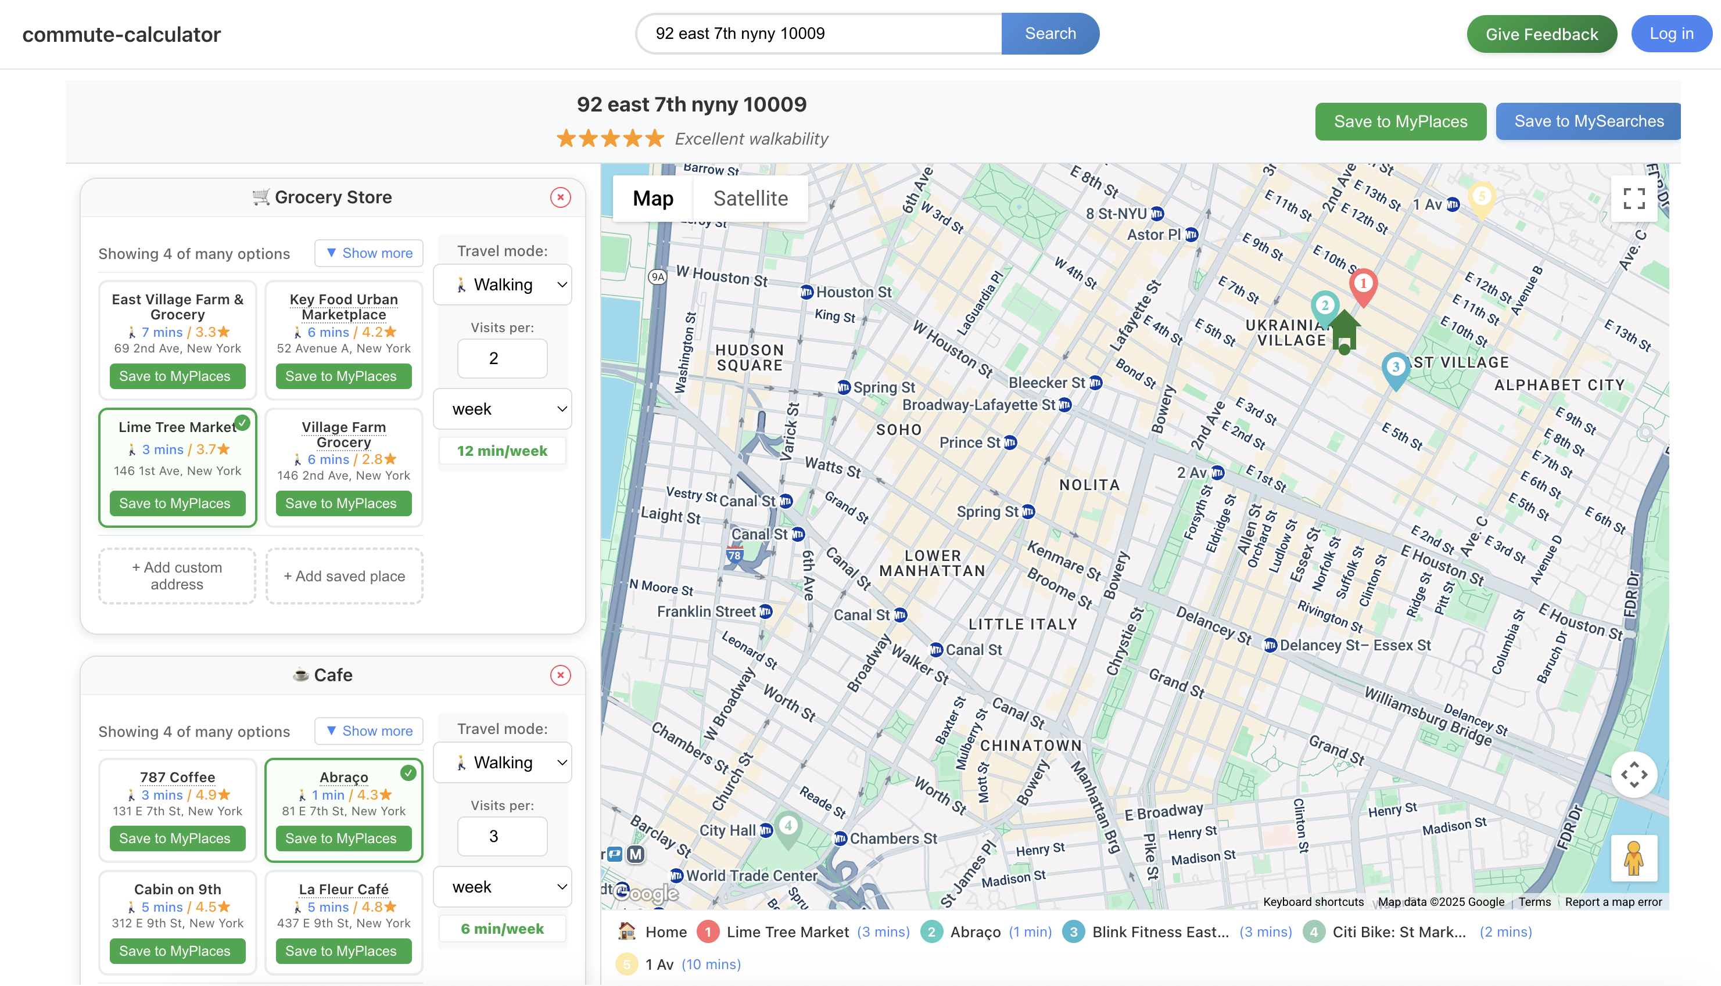Viewport: 1721px width, 986px height.
Task: Open Cafe travel mode dropdown
Action: tap(502, 762)
